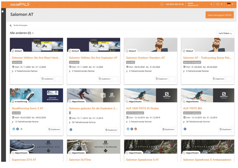This screenshot has height=168, width=238.
Task: Open the nach Datum sort dropdown
Action: (x=225, y=33)
